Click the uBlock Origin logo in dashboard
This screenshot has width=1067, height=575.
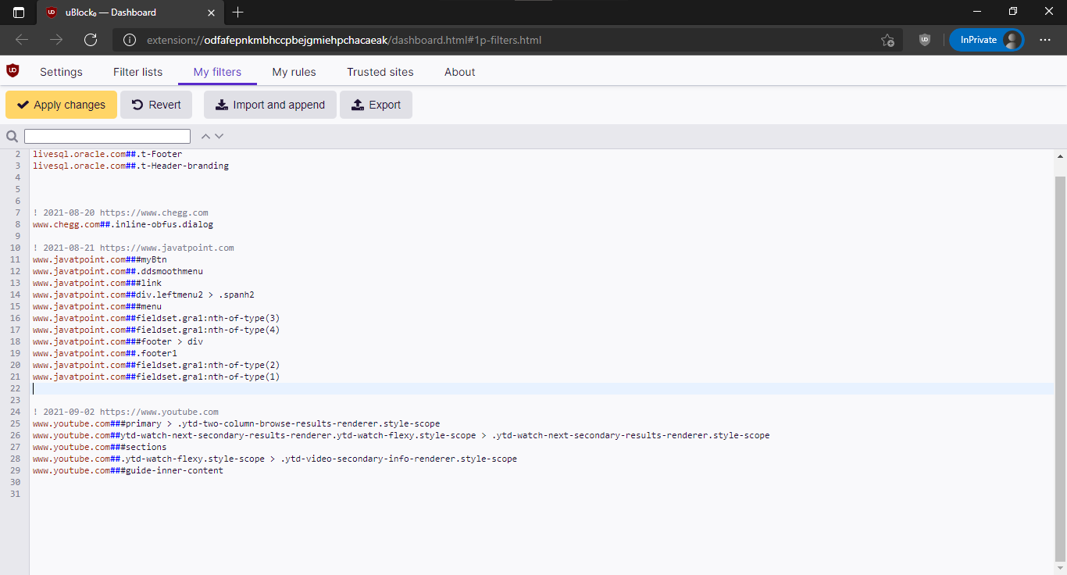[x=12, y=71]
